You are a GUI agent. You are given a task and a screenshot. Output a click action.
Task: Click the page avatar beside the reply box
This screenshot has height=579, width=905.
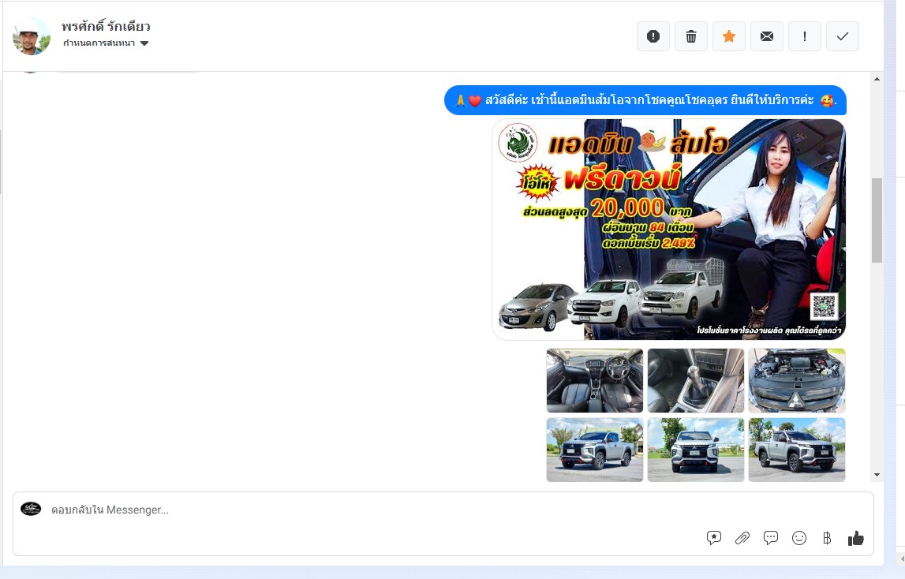click(31, 509)
